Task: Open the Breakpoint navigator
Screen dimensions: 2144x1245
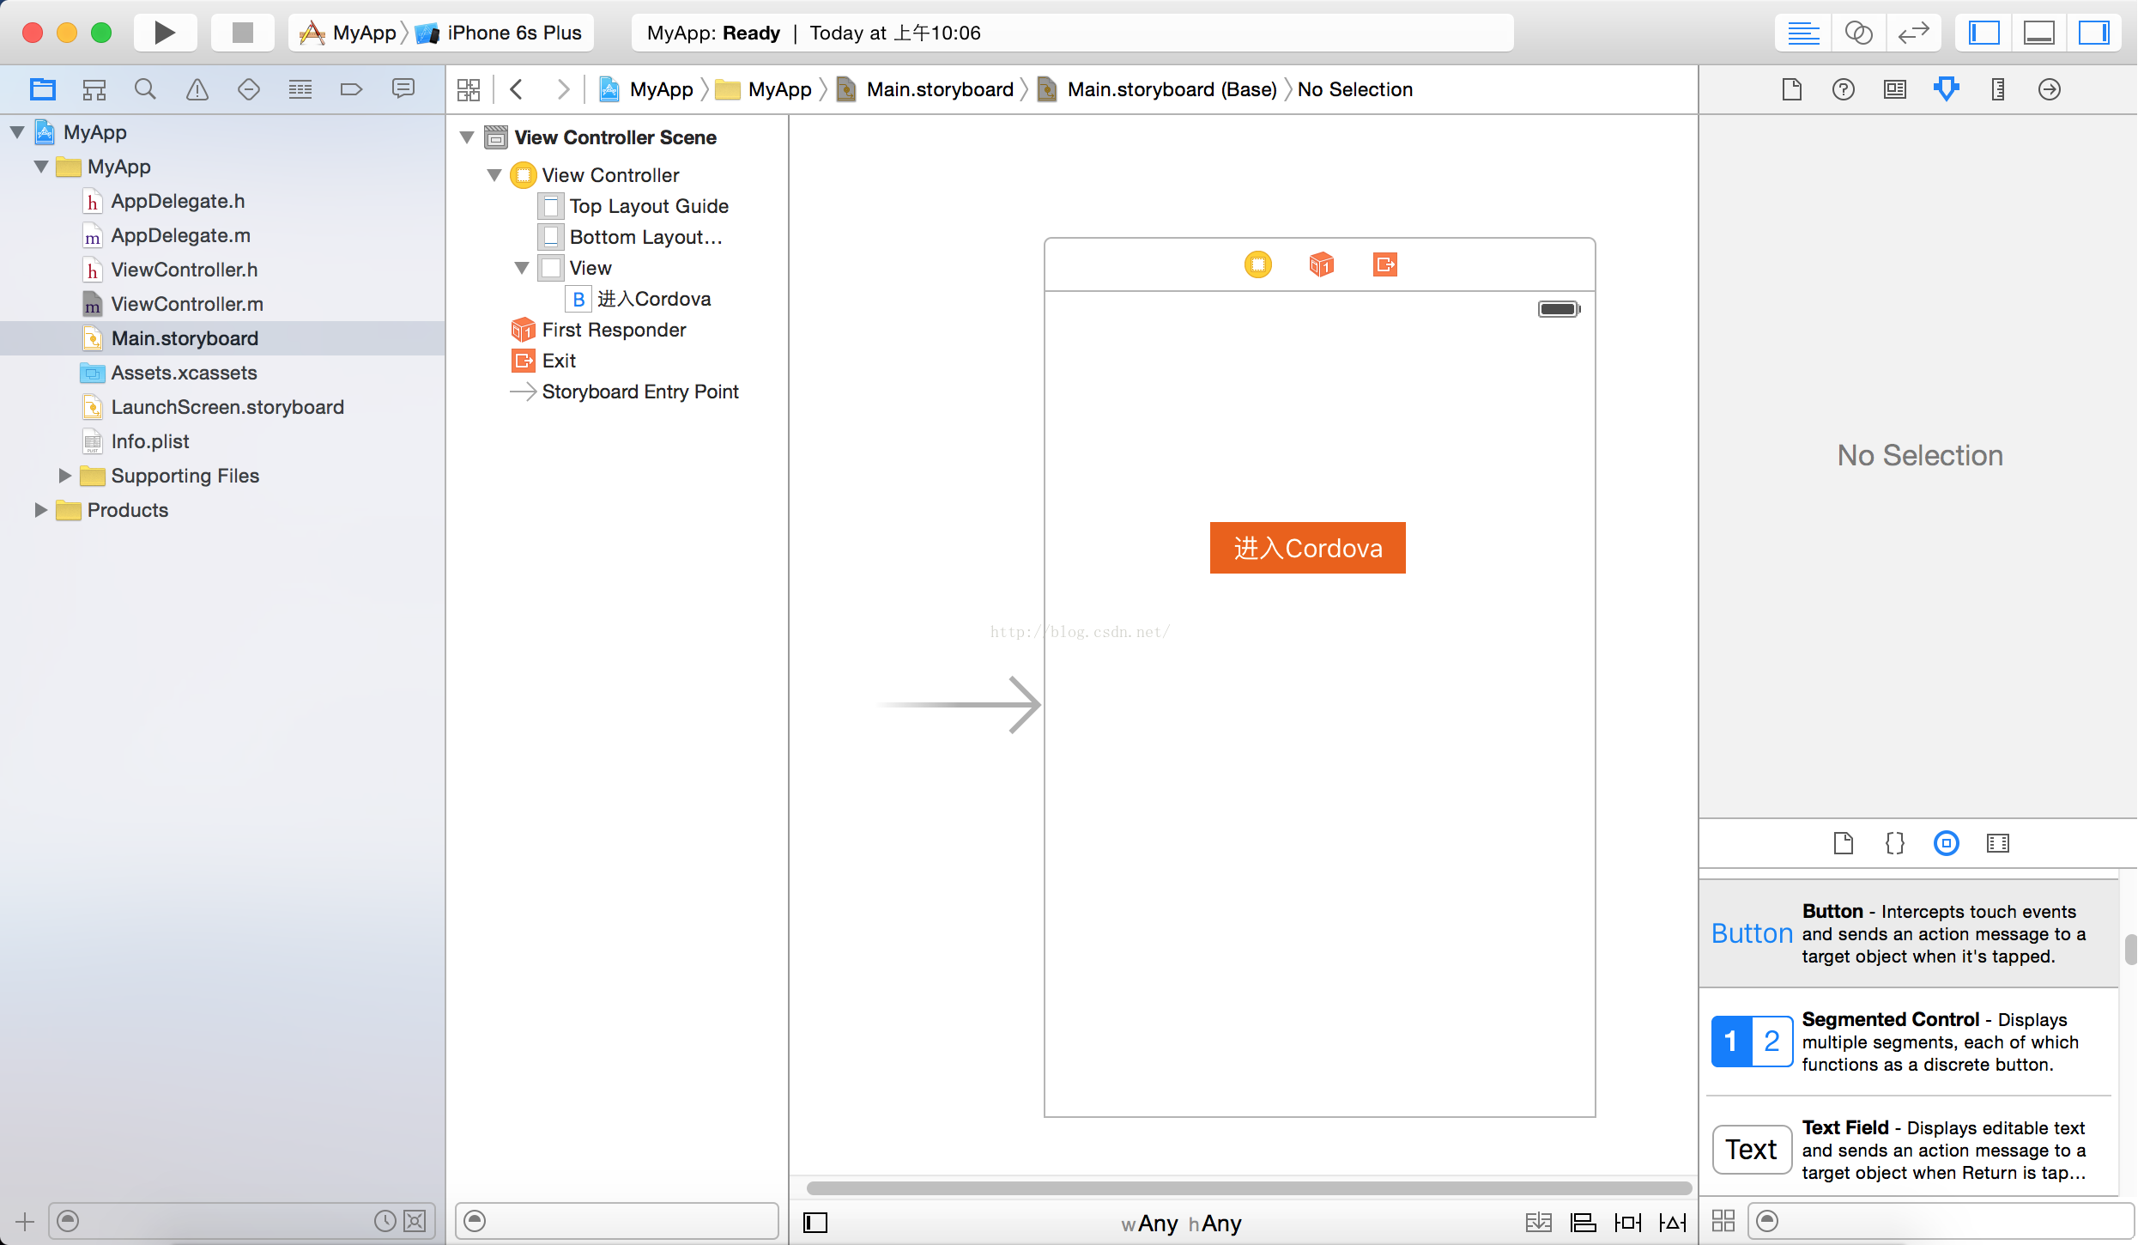Action: coord(351,89)
